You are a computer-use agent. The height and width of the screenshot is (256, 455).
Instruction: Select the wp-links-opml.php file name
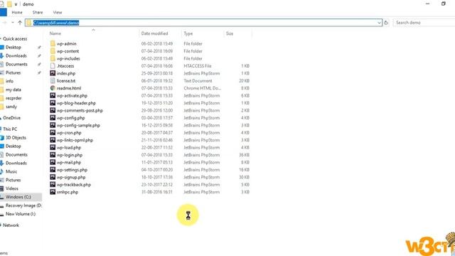coord(75,140)
